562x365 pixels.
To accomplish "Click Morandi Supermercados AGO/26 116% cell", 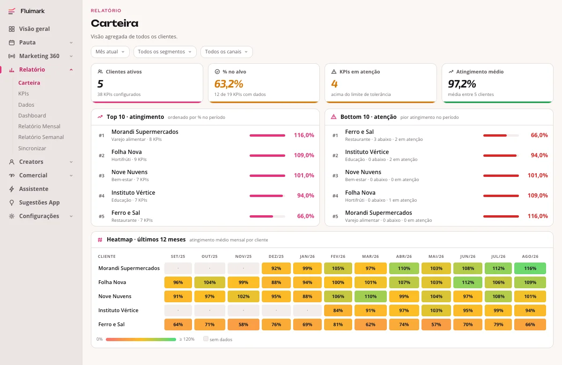I will point(530,269).
